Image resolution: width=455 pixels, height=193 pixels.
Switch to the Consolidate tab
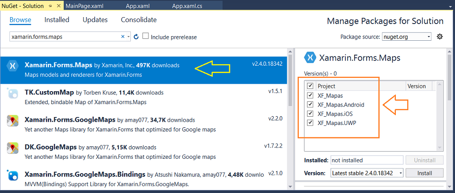139,20
